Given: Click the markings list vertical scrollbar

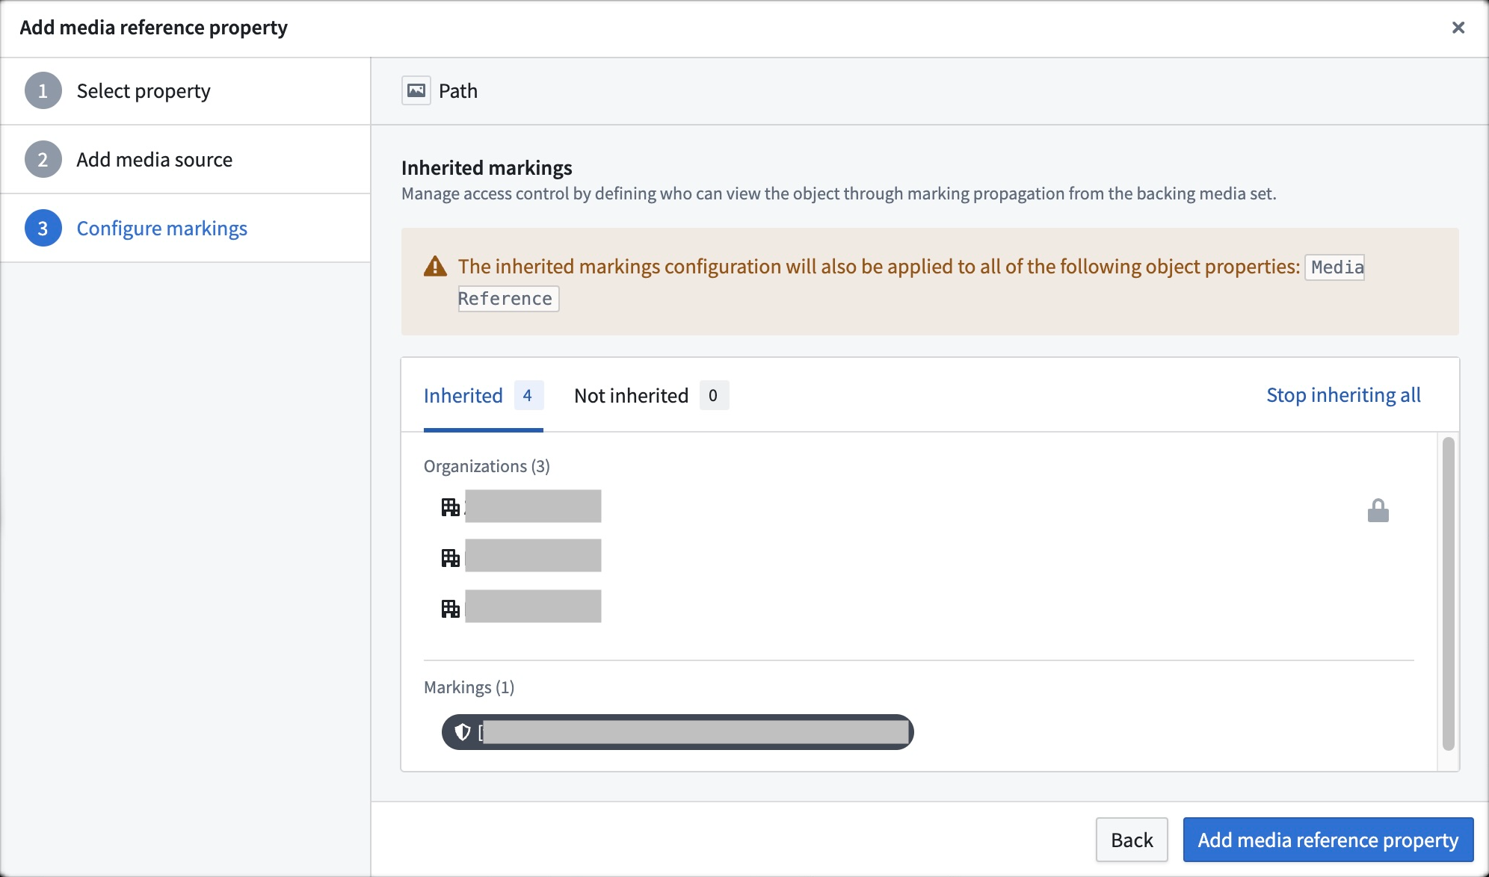Looking at the screenshot, I should (1448, 594).
